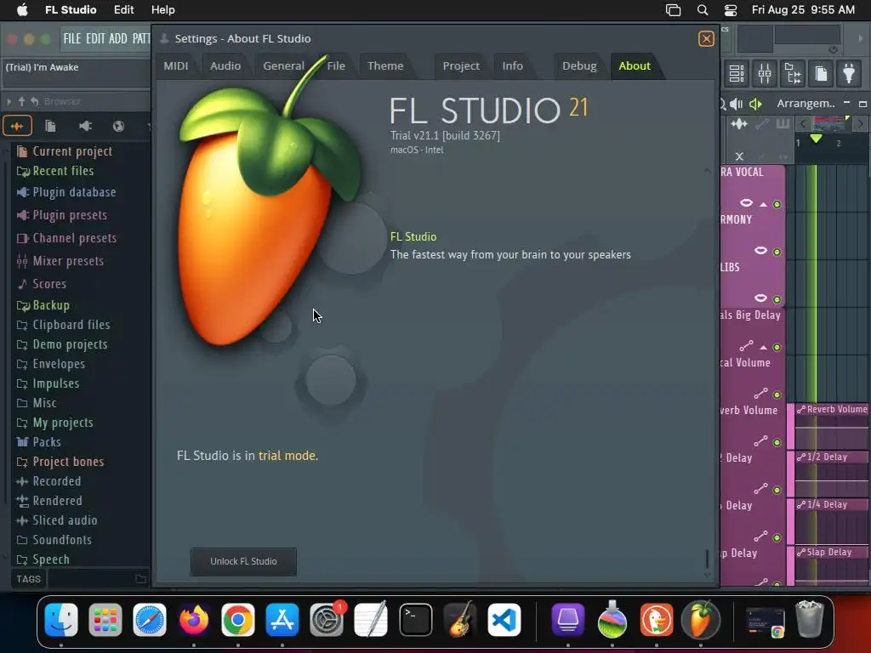Click the X icon in playlist picker

(x=739, y=156)
